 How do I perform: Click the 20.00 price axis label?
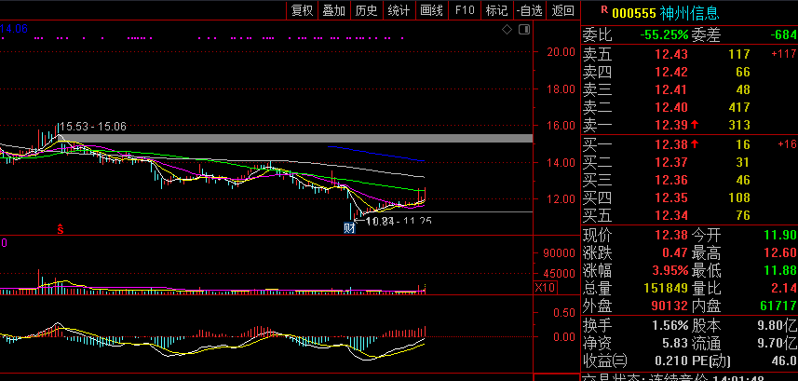point(560,52)
